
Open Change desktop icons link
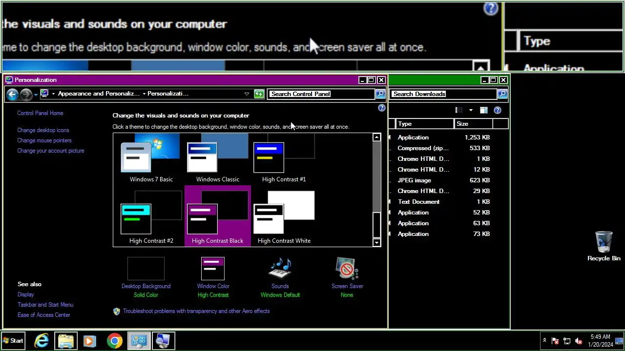(43, 130)
